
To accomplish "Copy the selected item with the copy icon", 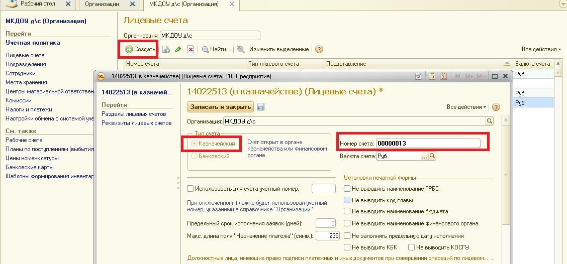I will click(166, 50).
